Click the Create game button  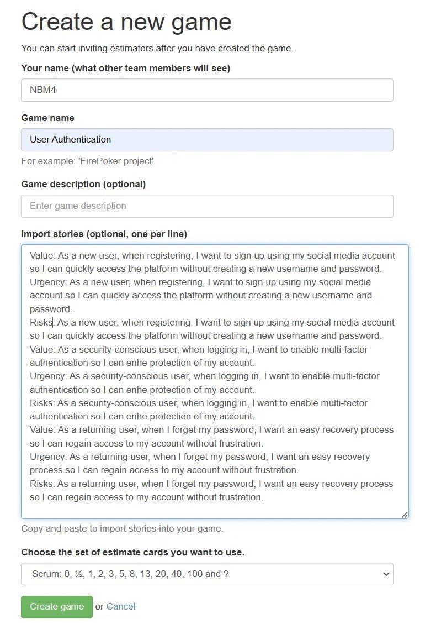coord(57,607)
